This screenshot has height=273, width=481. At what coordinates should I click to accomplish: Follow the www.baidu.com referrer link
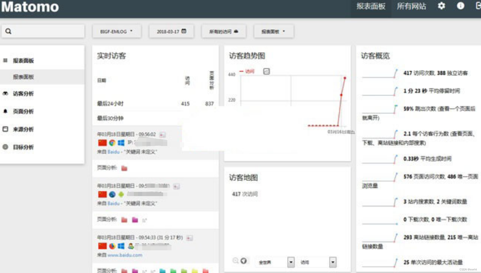click(125, 256)
